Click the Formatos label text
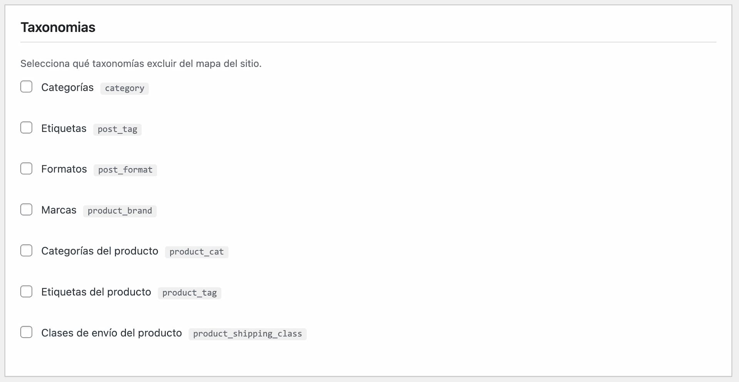 [x=64, y=169]
